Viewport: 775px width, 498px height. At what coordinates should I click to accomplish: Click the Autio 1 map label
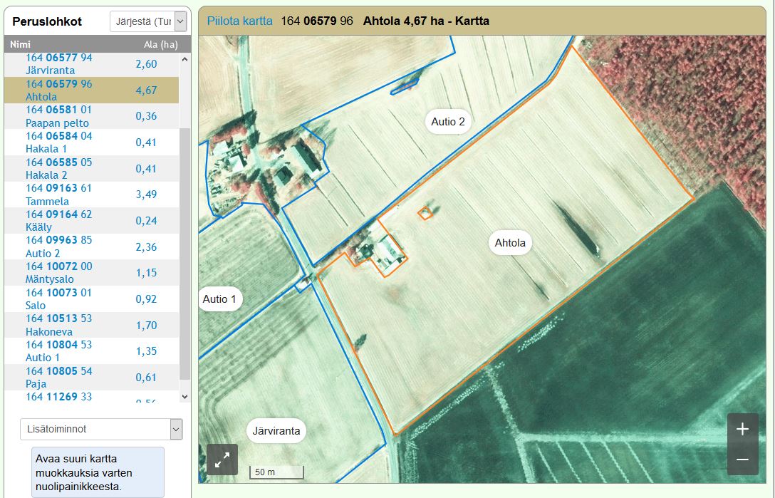point(219,299)
